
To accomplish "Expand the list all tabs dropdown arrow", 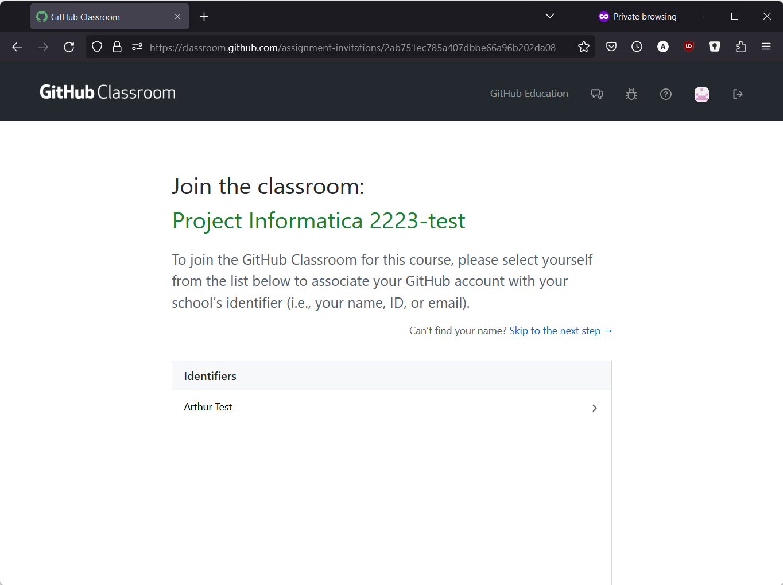I will (550, 16).
